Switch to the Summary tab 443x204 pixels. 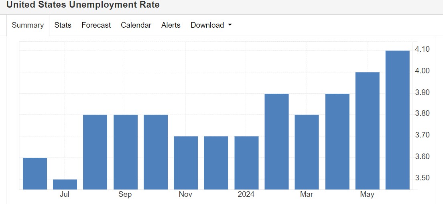(x=28, y=25)
